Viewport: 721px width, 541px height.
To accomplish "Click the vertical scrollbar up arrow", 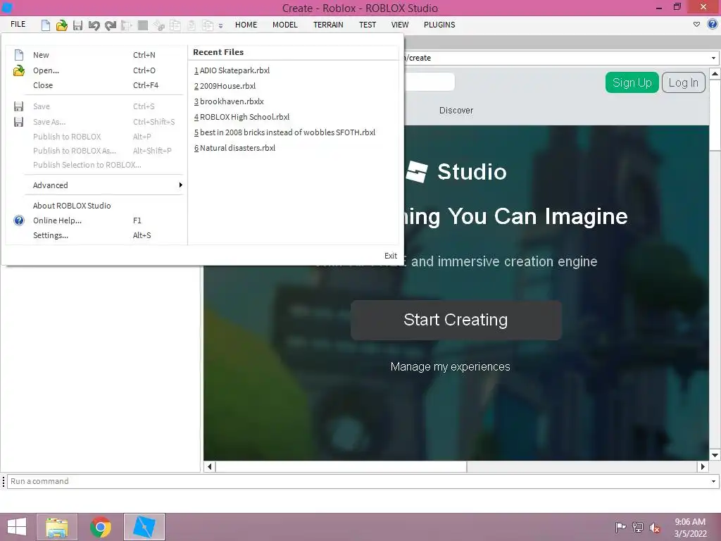I will coord(715,73).
